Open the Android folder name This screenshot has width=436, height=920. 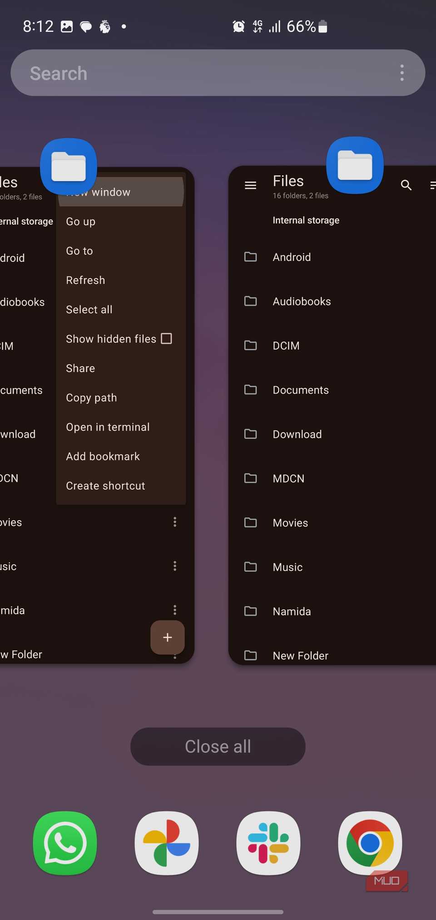[x=292, y=257]
